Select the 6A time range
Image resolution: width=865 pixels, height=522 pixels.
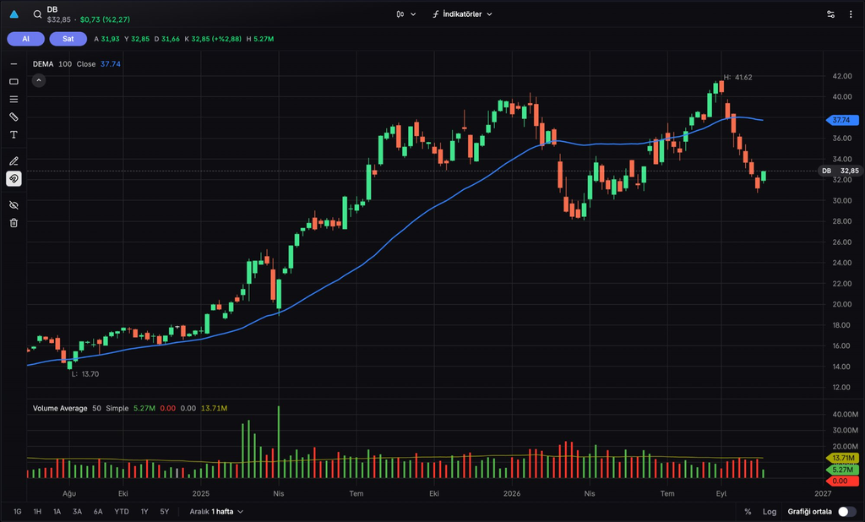pyautogui.click(x=98, y=512)
